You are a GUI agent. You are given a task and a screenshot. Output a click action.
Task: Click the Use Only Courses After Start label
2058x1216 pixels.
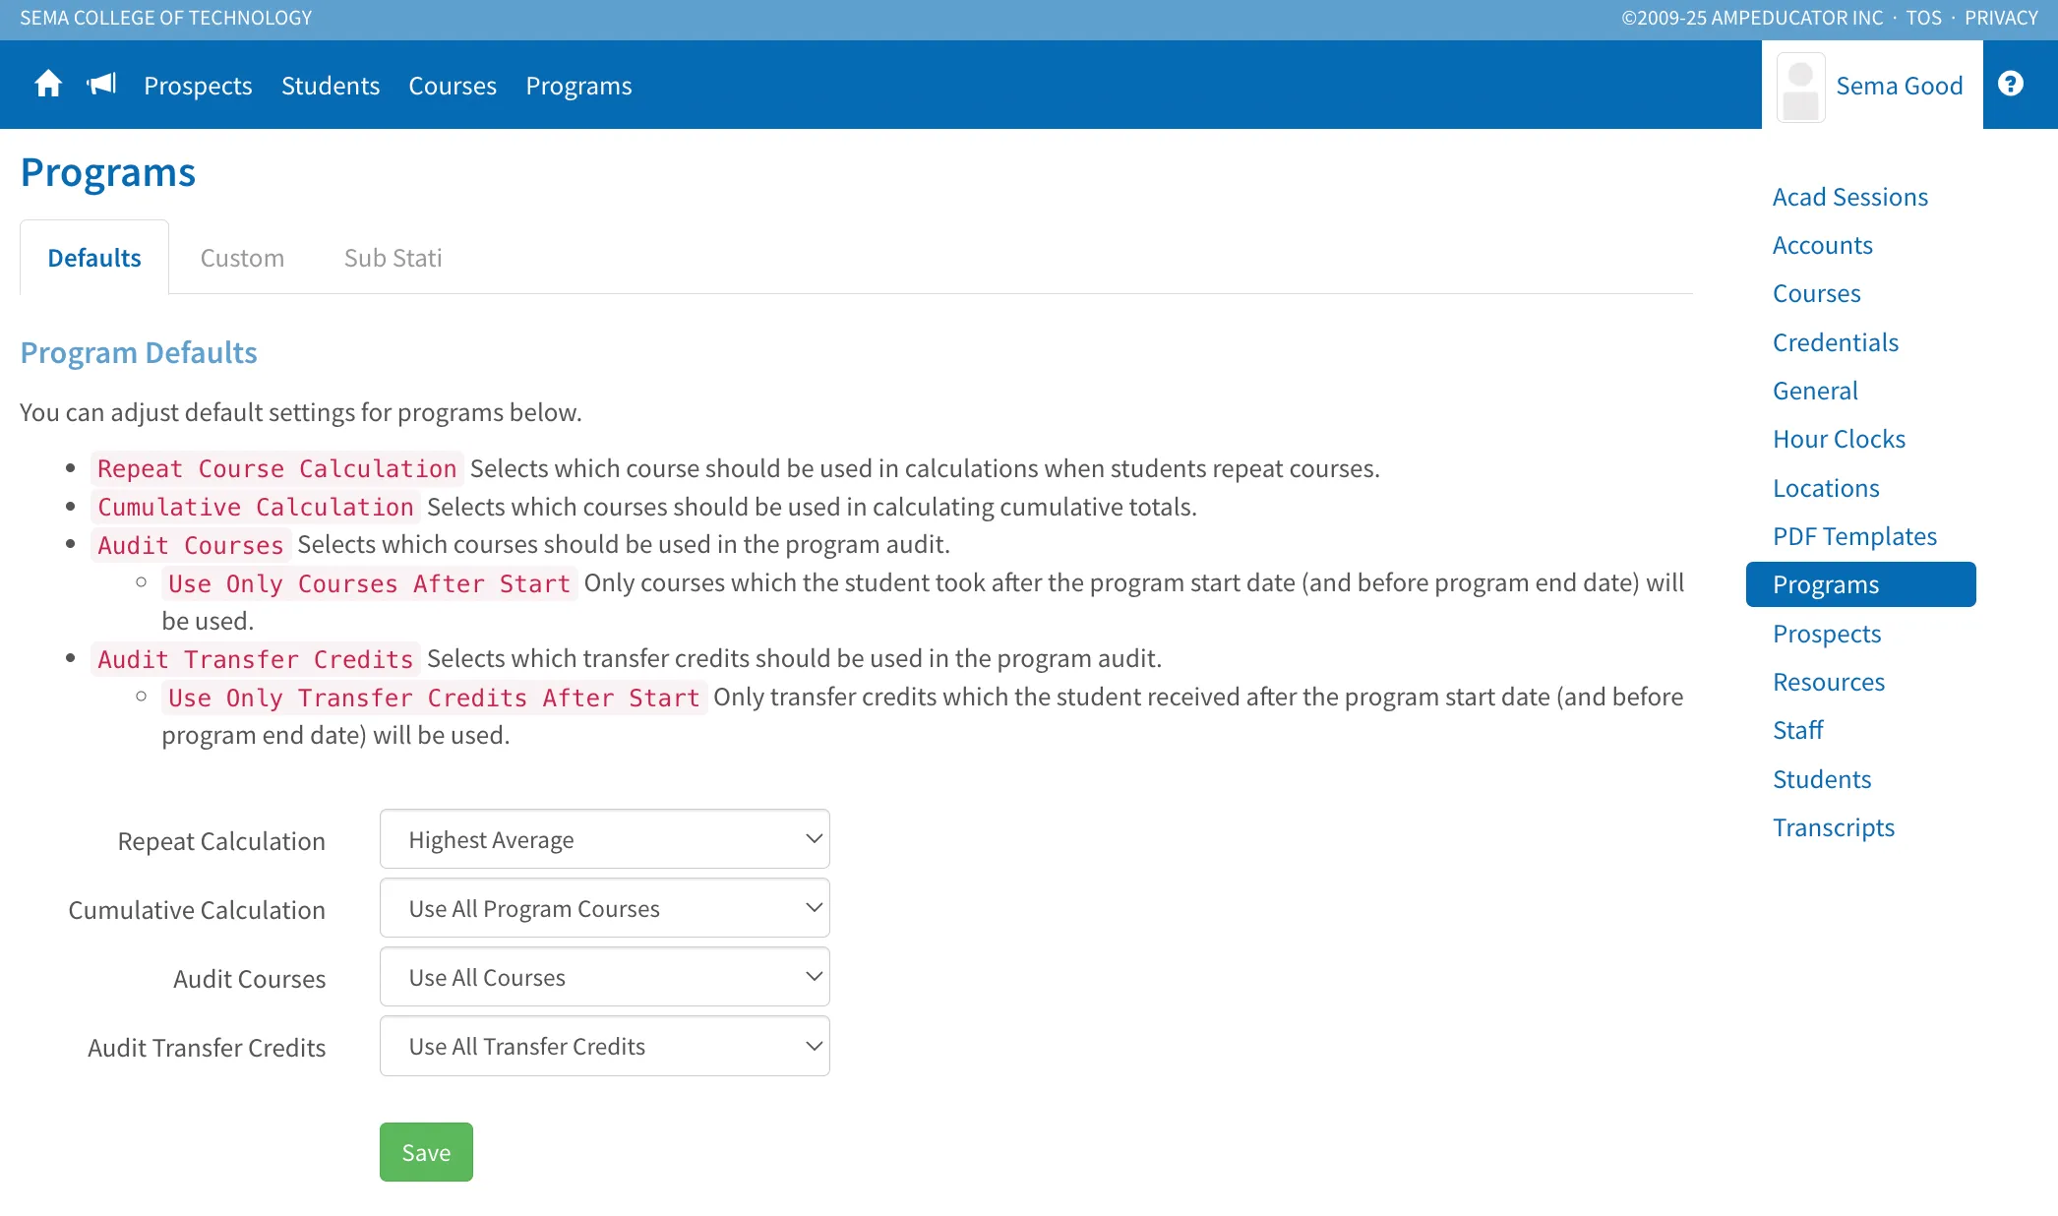(370, 583)
